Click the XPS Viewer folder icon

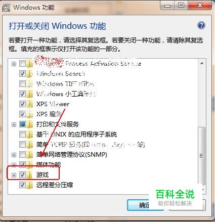tap(30, 104)
